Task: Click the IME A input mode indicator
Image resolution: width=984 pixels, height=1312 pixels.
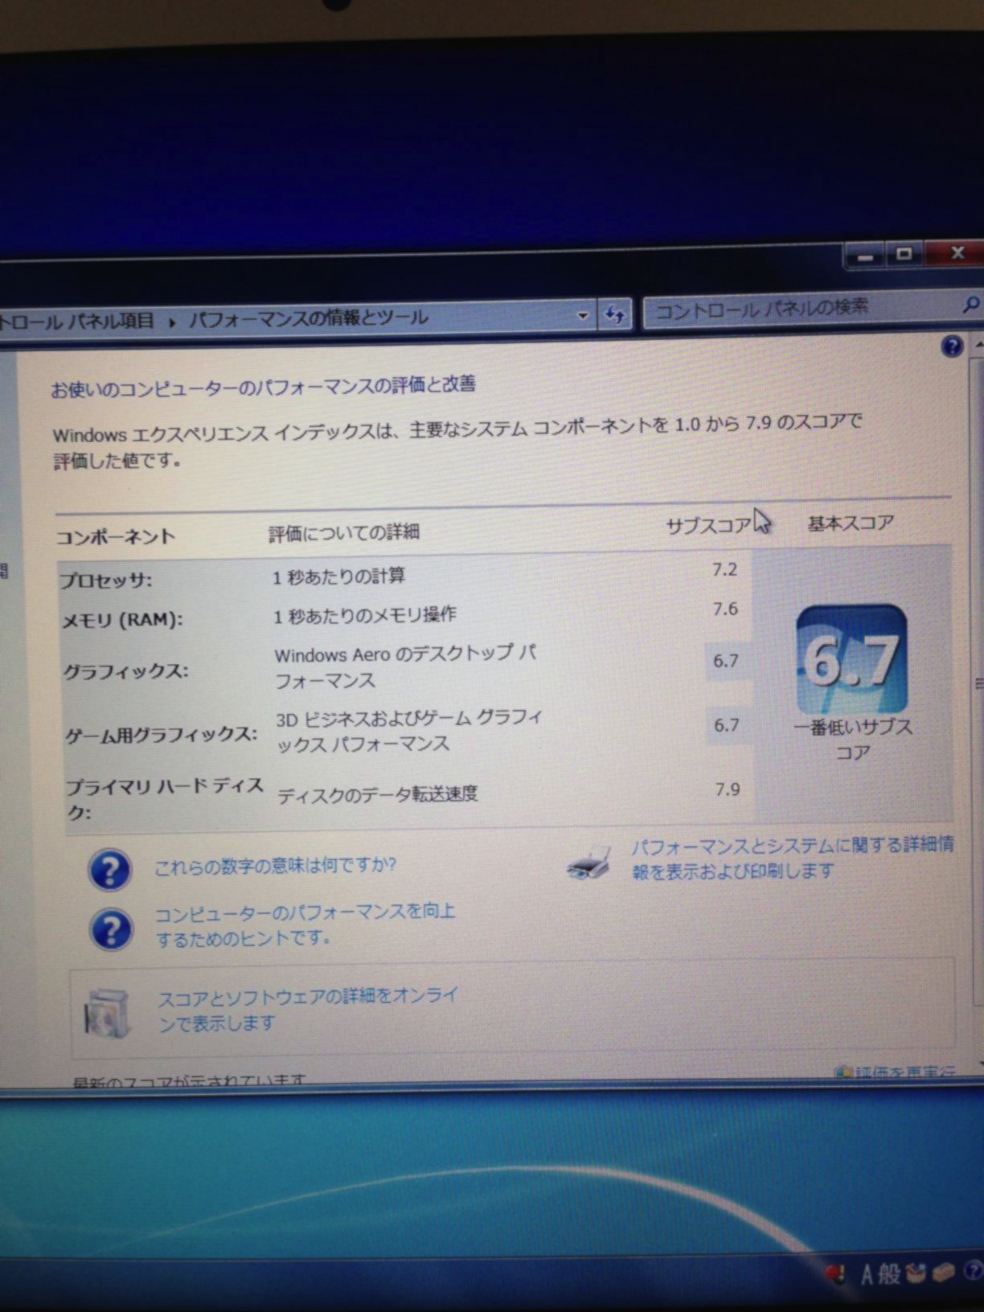Action: 867,1273
